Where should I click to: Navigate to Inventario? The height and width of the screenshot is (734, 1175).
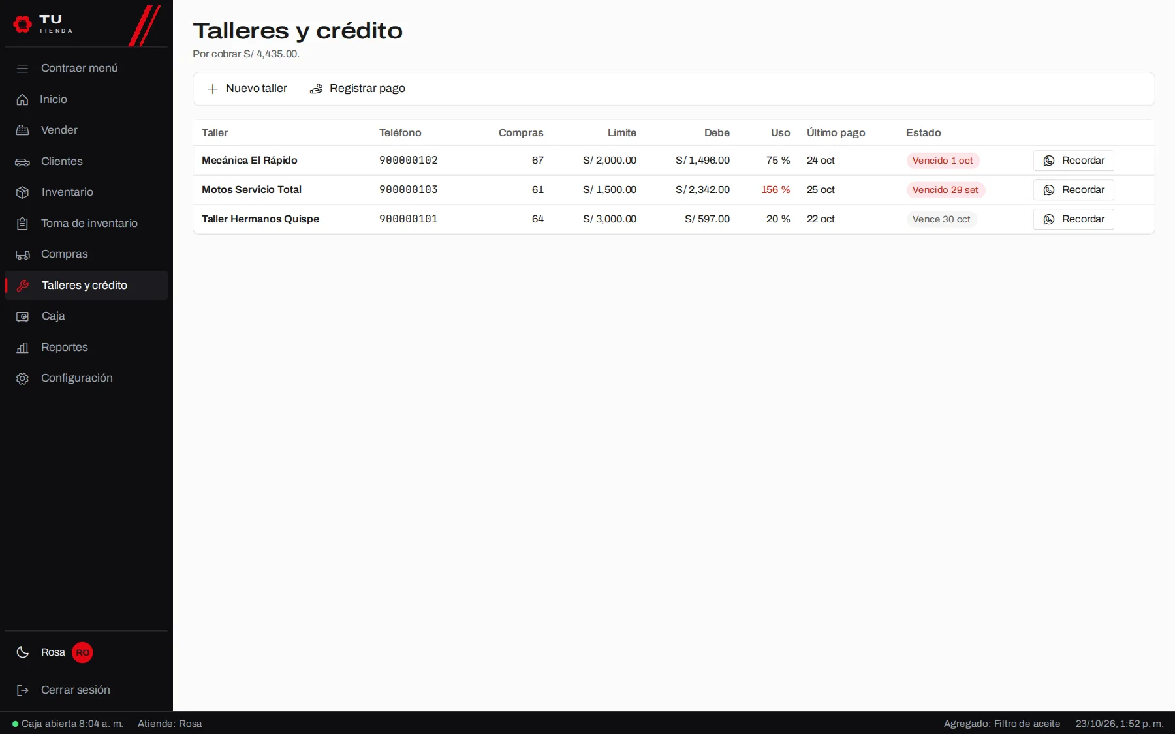point(86,192)
